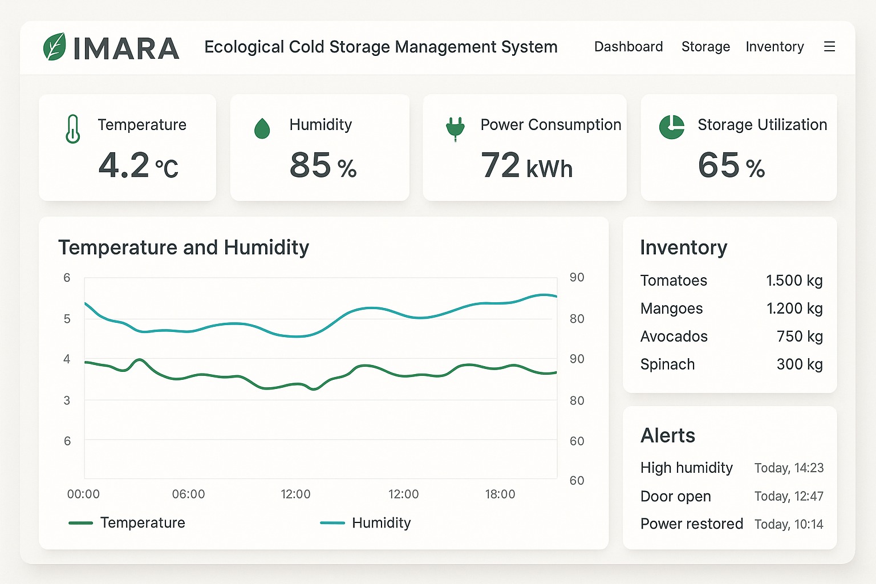This screenshot has width=876, height=584.
Task: Click the 18:00 time axis label
Action: (500, 494)
